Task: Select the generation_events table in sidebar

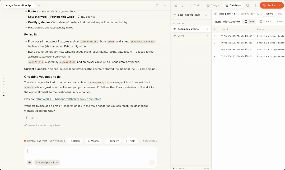Action: click(x=191, y=29)
